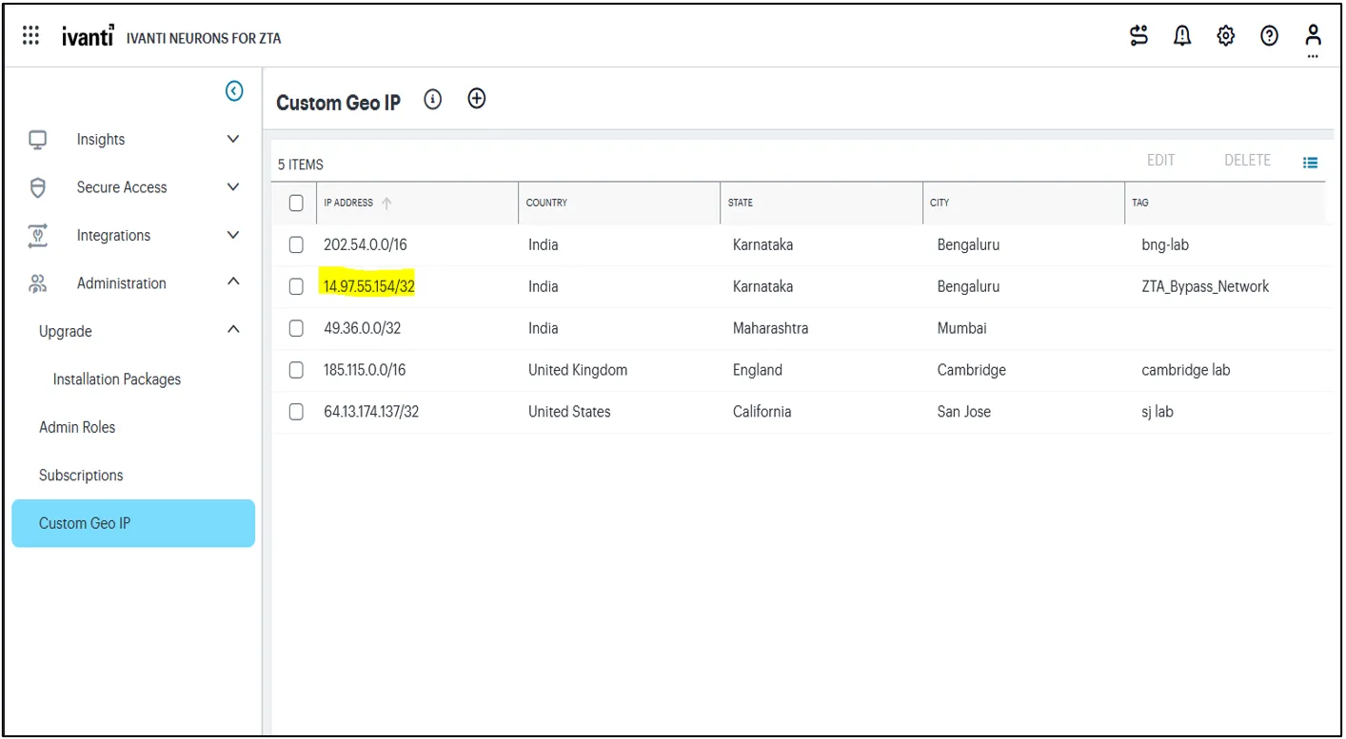
Task: Click the DELETE button
Action: click(1247, 160)
